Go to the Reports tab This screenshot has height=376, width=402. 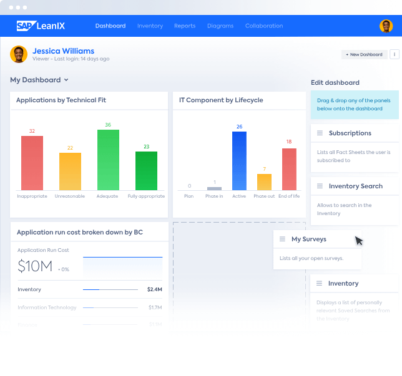coord(185,26)
